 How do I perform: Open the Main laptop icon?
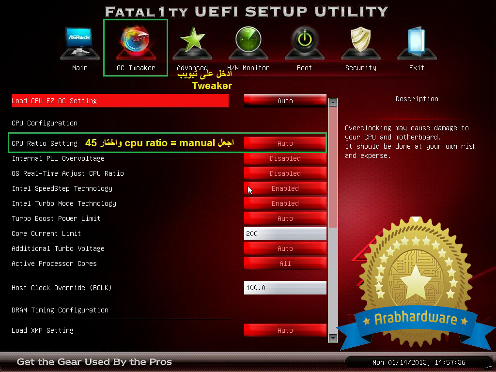point(80,43)
